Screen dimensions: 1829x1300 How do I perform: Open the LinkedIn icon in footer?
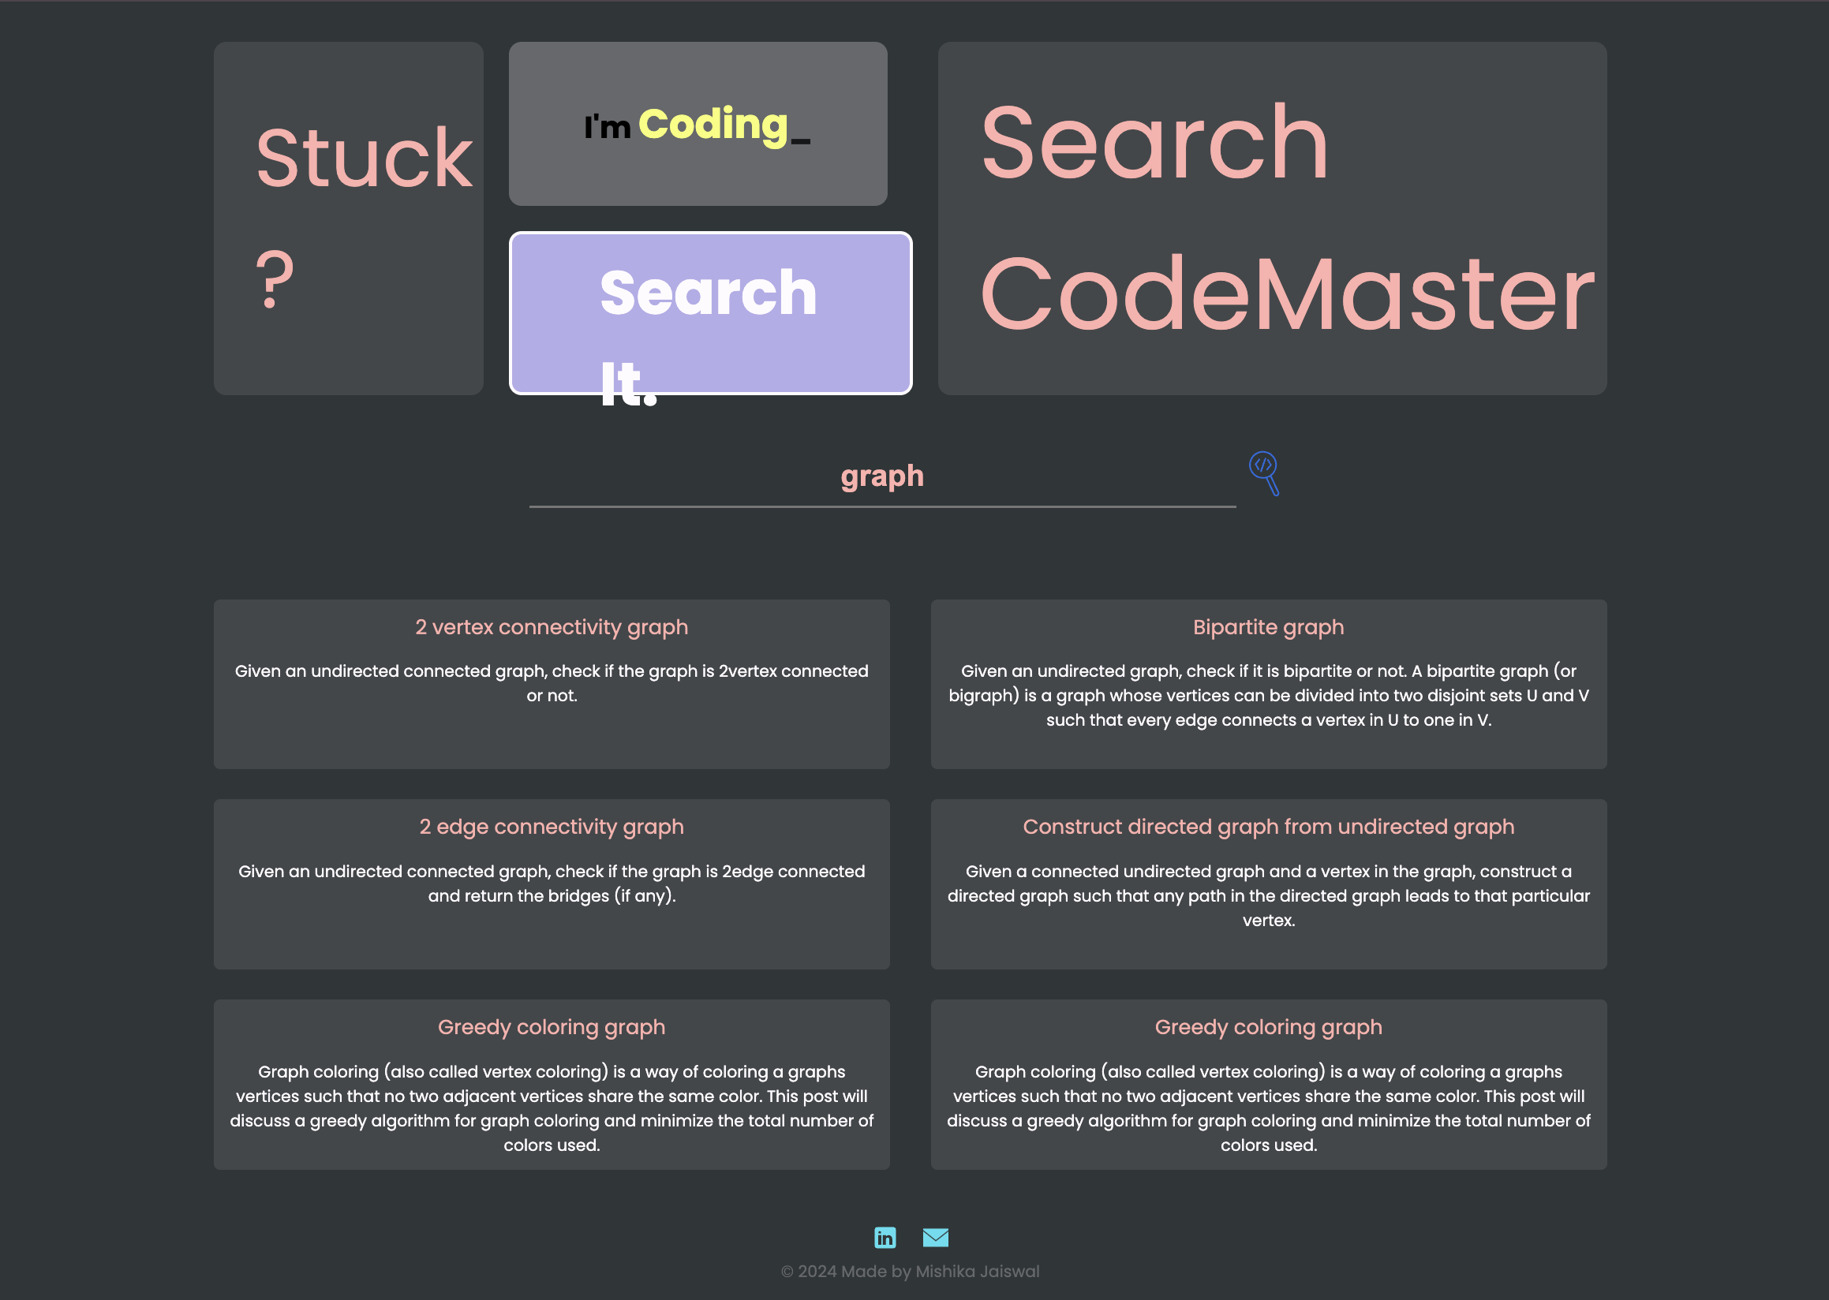[885, 1238]
